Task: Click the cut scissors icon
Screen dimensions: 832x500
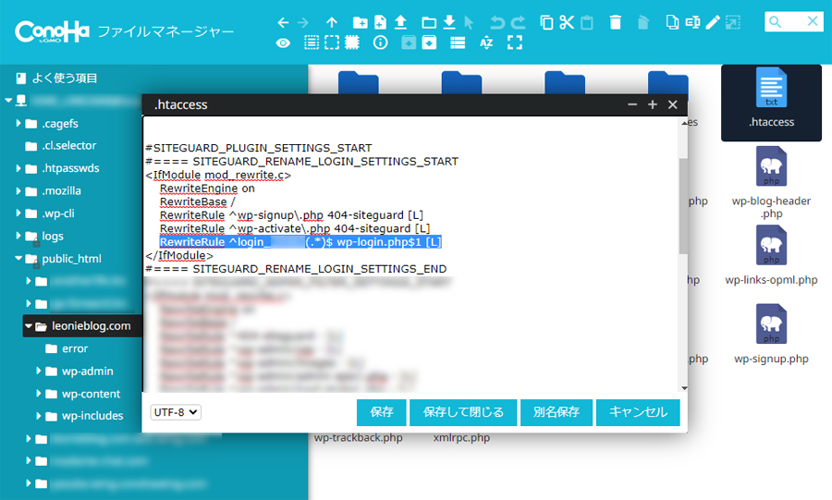Action: coord(567,22)
